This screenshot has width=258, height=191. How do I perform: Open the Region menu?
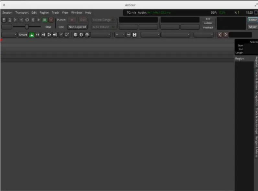pos(44,12)
